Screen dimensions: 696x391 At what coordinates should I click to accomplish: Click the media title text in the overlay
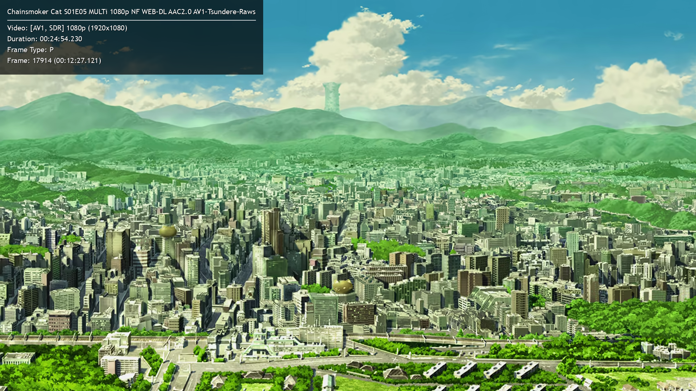point(131,12)
